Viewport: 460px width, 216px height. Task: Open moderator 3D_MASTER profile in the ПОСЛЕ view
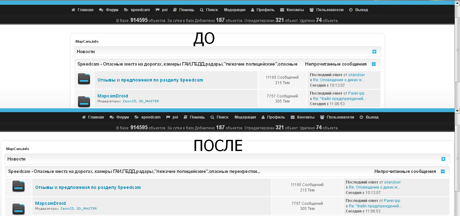(x=87, y=209)
